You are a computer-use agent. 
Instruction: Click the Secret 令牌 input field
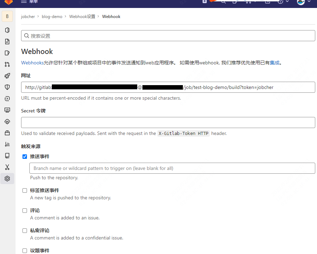(x=168, y=123)
